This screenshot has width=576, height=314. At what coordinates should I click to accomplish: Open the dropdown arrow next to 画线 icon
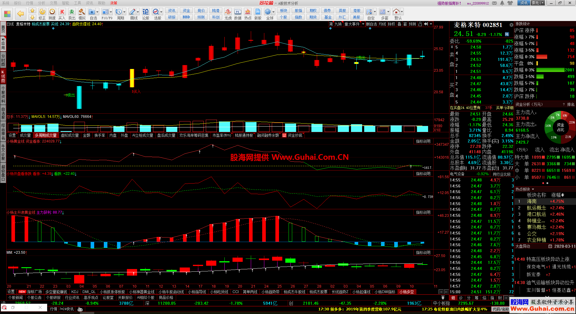[x=138, y=12]
